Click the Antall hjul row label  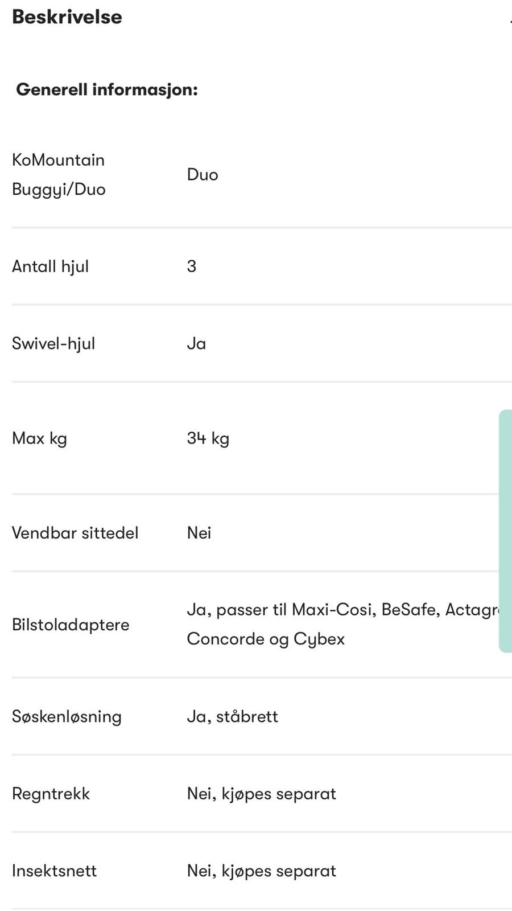coord(51,266)
